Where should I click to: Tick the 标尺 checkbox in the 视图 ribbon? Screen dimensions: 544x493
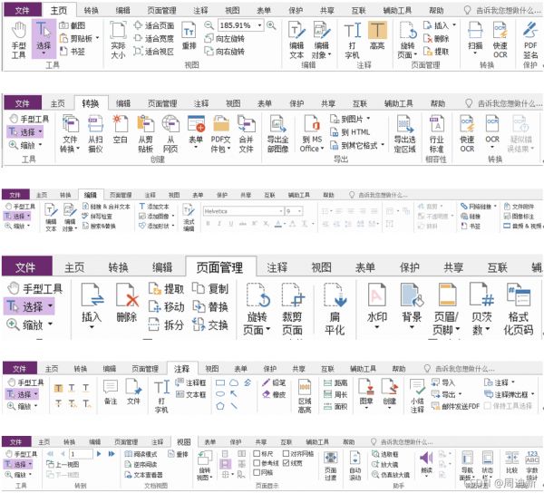point(257,453)
